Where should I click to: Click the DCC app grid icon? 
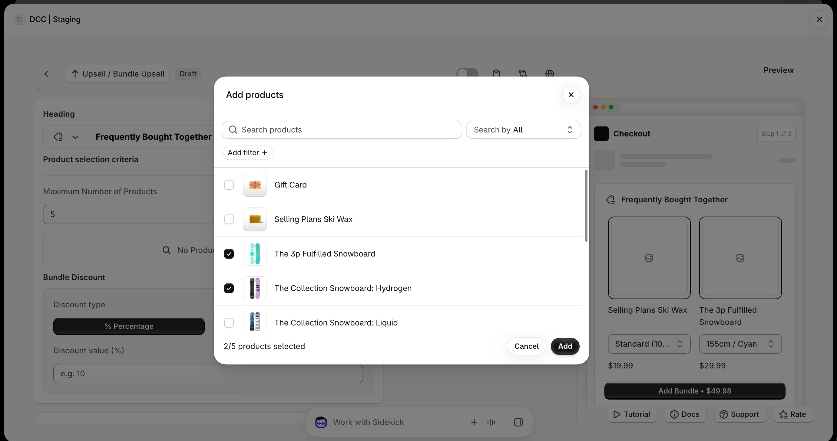[19, 19]
